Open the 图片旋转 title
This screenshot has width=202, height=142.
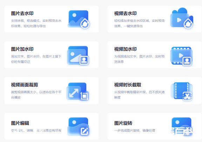pyautogui.click(x=123, y=123)
